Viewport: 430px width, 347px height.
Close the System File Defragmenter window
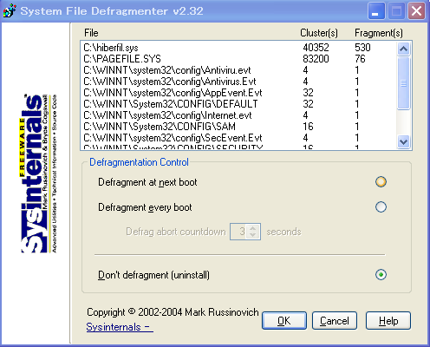coord(416,11)
